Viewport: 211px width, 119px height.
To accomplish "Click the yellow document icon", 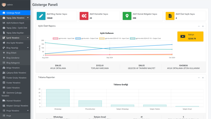I will (170, 16).
